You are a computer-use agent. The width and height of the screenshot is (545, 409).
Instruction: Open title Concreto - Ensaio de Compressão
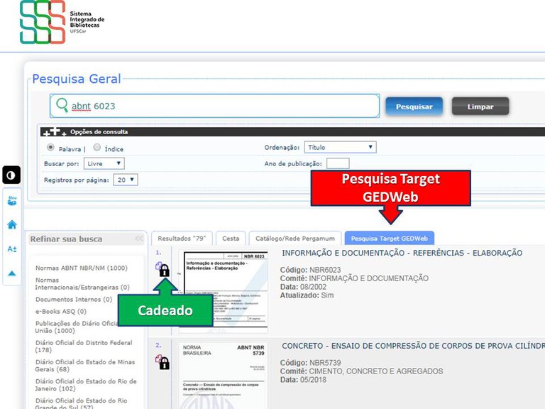(413, 346)
